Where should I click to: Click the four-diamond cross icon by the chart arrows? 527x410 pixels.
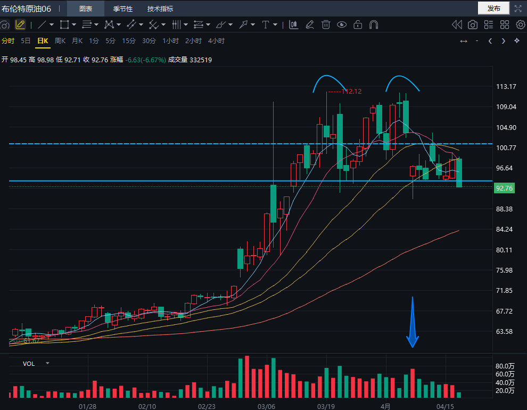516,40
